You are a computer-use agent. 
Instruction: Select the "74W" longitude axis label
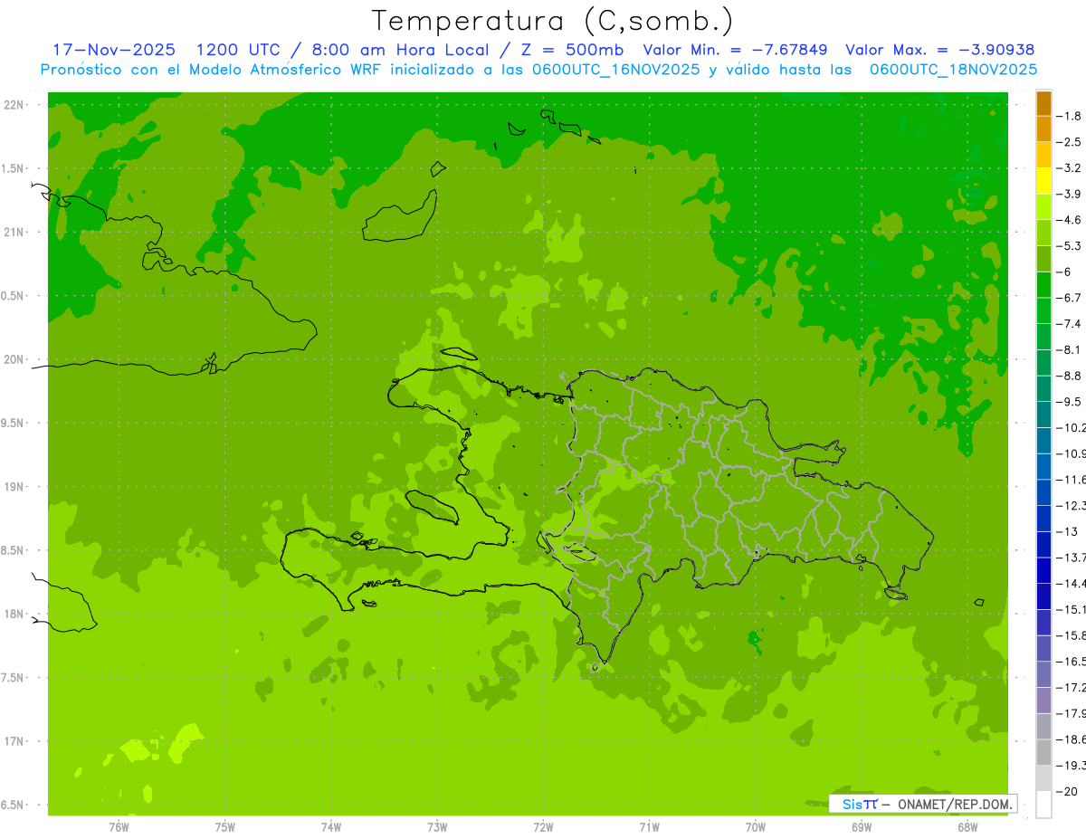coord(331,827)
